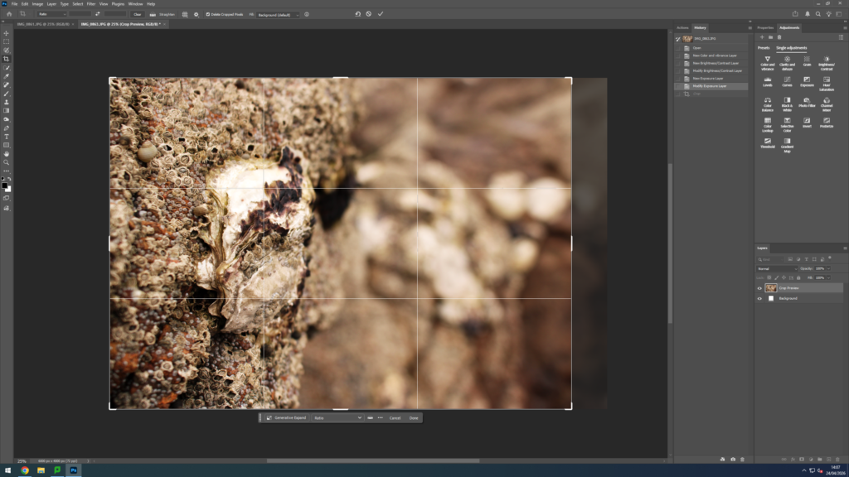849x477 pixels.
Task: Toggle visibility of the Background layer
Action: (x=759, y=298)
